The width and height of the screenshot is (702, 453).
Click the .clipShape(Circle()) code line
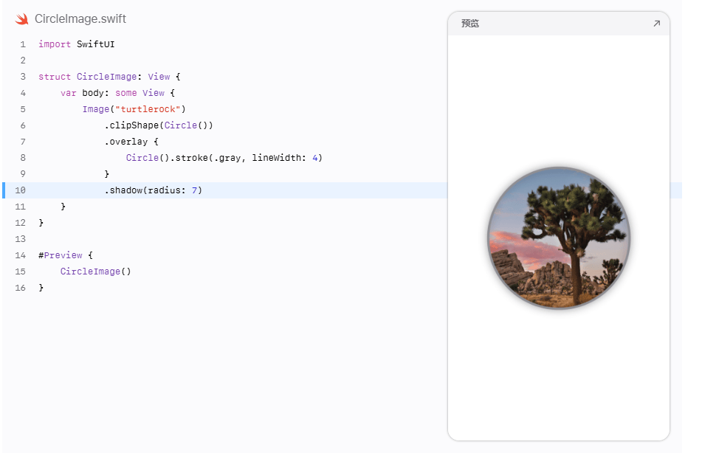pyautogui.click(x=159, y=125)
